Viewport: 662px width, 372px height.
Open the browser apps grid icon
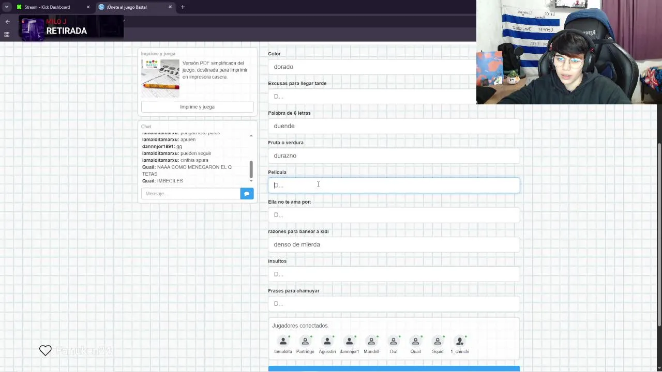point(7,35)
